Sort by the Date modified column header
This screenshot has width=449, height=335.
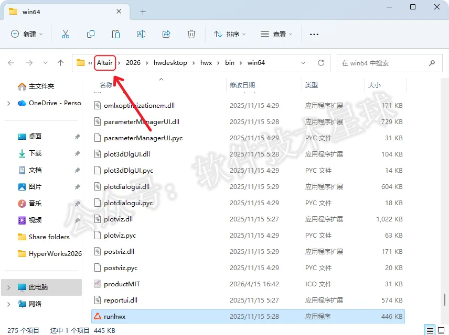pyautogui.click(x=242, y=85)
